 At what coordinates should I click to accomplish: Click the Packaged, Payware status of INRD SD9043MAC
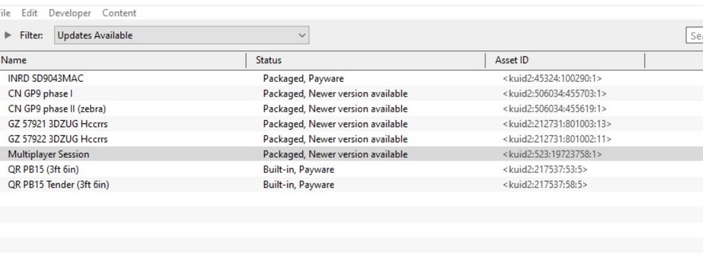coord(303,78)
